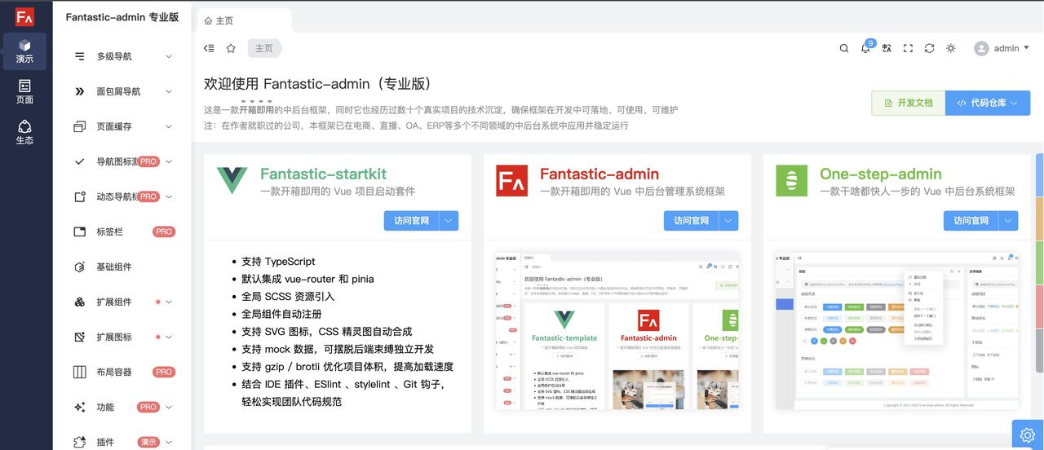The height and width of the screenshot is (450, 1044).
Task: Click the 动态导航 sidebar icon
Action: coord(80,196)
